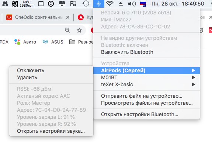Open Открыть настройки Bluetooth…
The image size is (212, 142).
(147, 114)
